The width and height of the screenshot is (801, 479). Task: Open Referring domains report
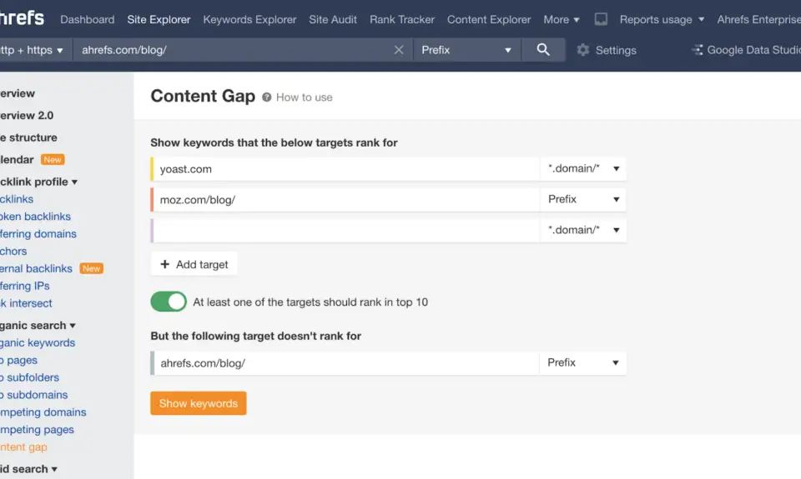pyautogui.click(x=38, y=233)
